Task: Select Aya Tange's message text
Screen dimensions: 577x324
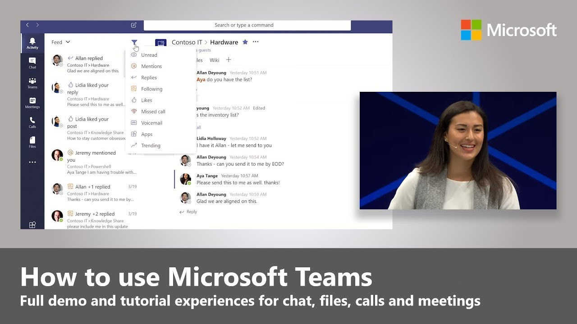Action: pos(238,183)
